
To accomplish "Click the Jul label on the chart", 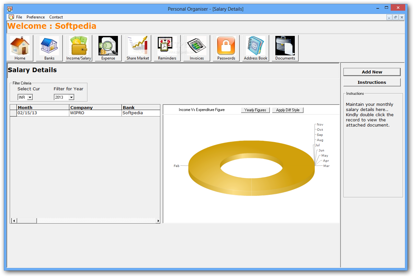I will point(317,145).
